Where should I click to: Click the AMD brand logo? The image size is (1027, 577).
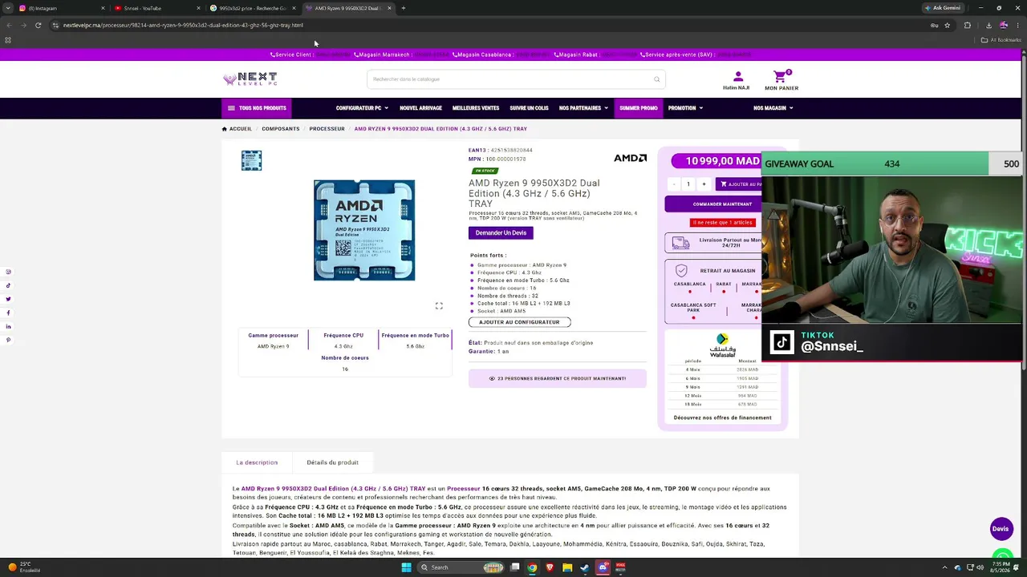(630, 158)
